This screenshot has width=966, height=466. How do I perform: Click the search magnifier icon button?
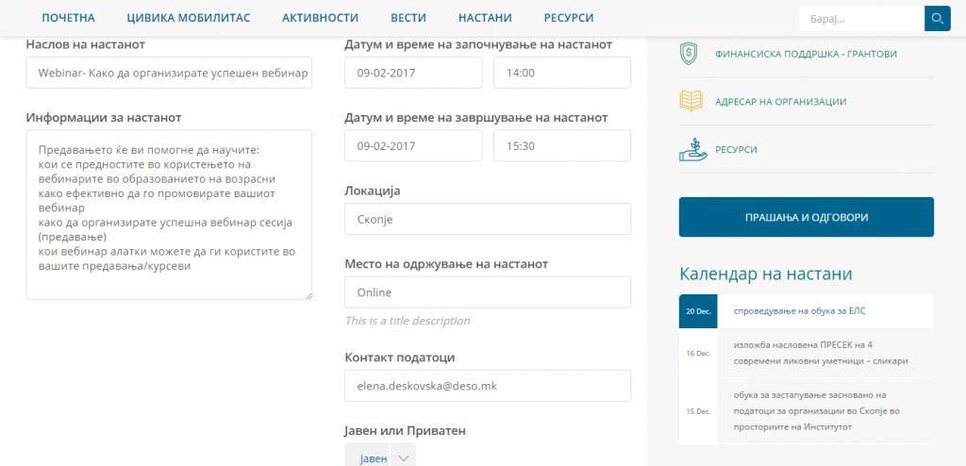coord(938,19)
